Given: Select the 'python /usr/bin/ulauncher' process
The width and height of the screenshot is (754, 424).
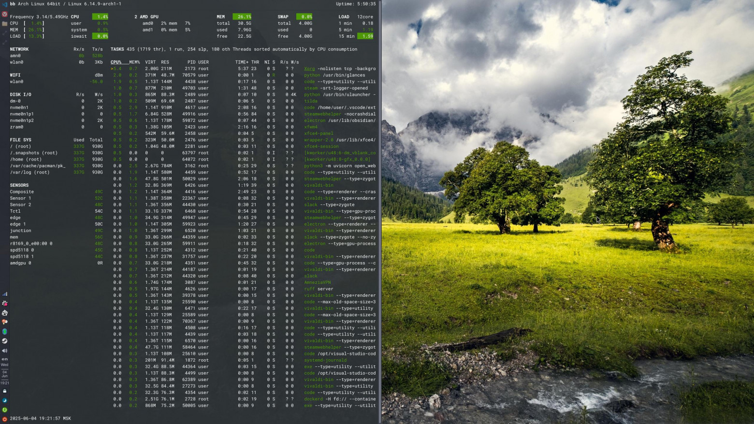Looking at the screenshot, I should click(x=243, y=95).
